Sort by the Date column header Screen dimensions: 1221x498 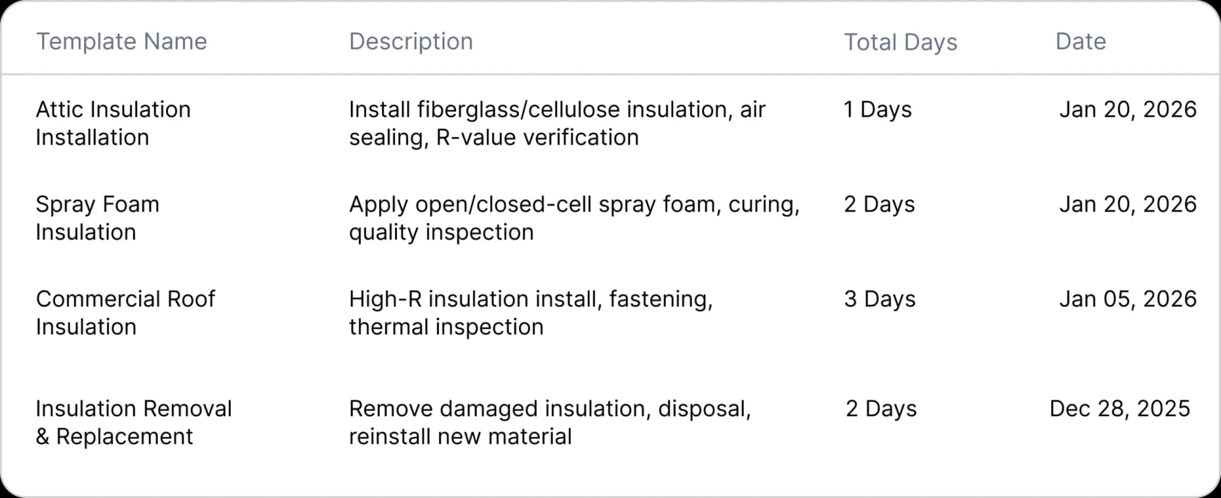[1080, 42]
